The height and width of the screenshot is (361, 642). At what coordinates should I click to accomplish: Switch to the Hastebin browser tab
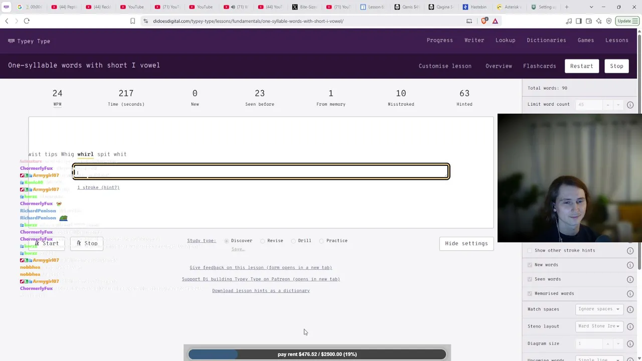(x=474, y=7)
